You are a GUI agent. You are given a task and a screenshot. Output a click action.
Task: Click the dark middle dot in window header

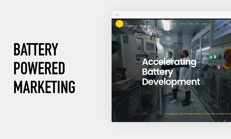pos(118,15)
